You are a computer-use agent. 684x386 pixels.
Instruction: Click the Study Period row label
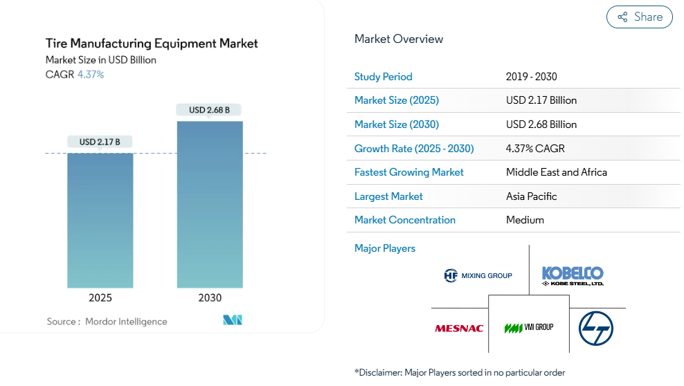point(384,77)
